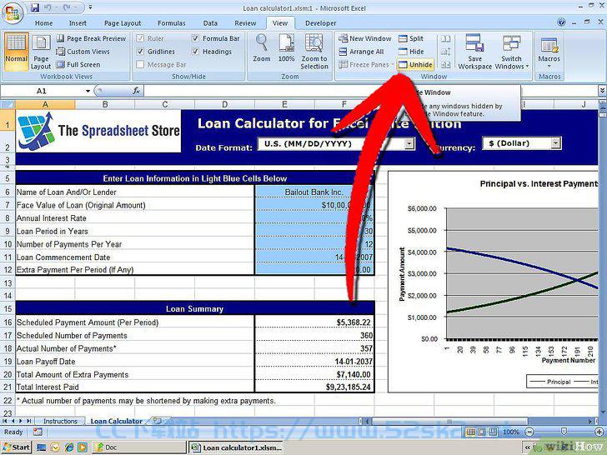
Task: Open the Developer tab
Action: point(320,23)
